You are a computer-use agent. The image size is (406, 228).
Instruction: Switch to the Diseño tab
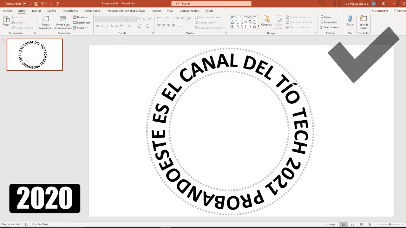(52, 11)
